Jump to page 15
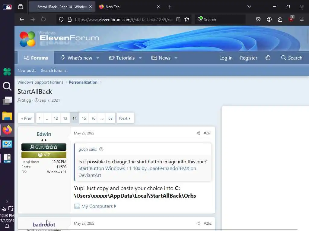Screen dimensions: 309x231 coord(84,118)
